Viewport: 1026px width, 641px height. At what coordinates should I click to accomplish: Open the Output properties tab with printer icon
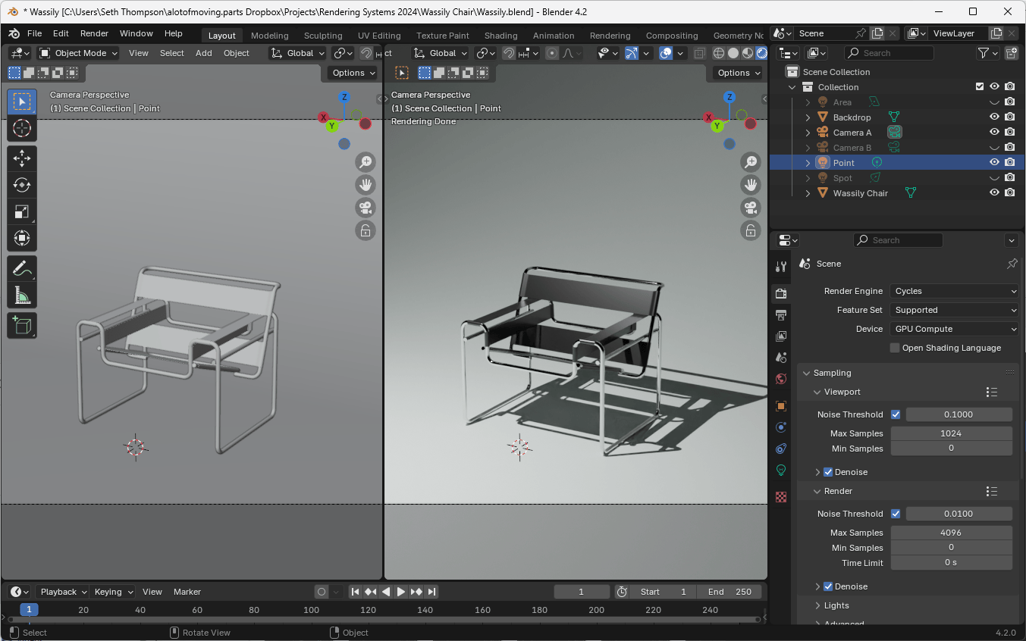pos(781,314)
